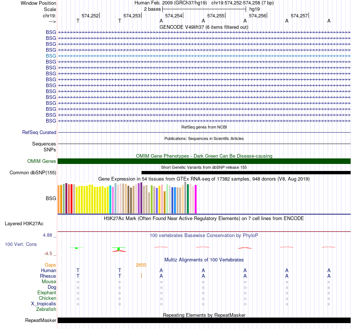Click the SNPs track label
351x329 pixels.
[x=50, y=150]
